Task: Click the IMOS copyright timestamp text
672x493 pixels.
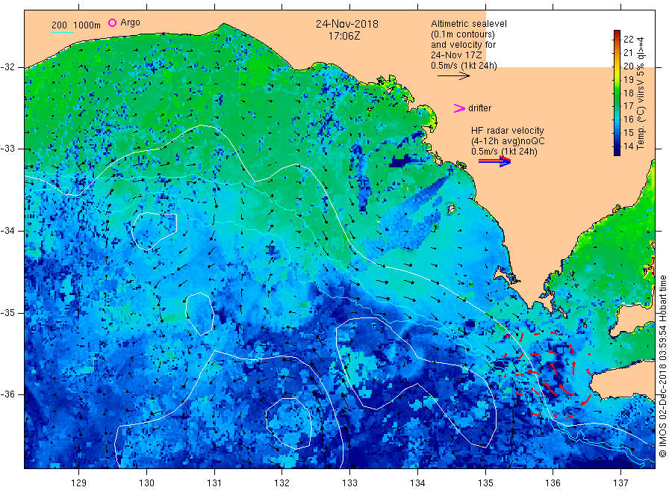Action: (x=662, y=367)
